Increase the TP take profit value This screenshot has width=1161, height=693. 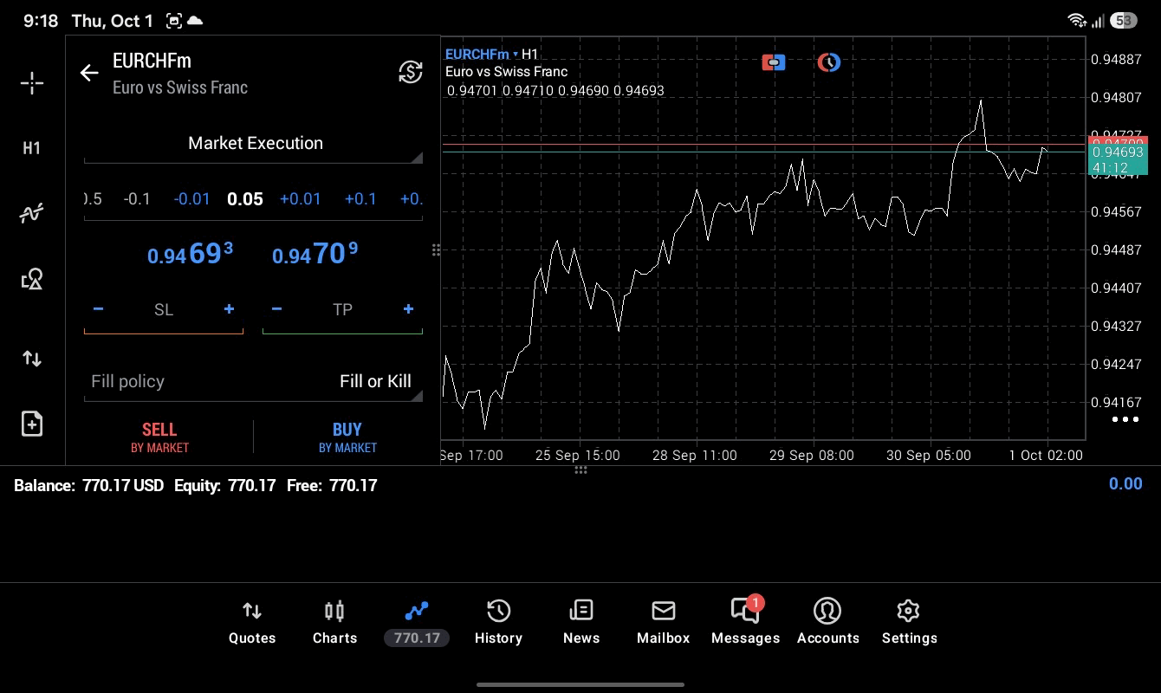pyautogui.click(x=408, y=309)
